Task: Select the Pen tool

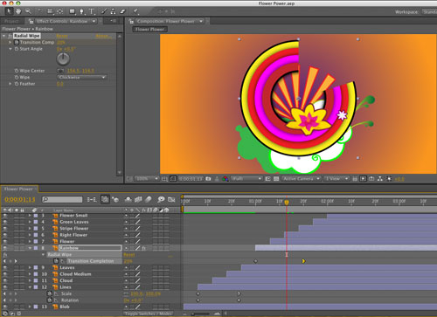Action: click(82, 11)
